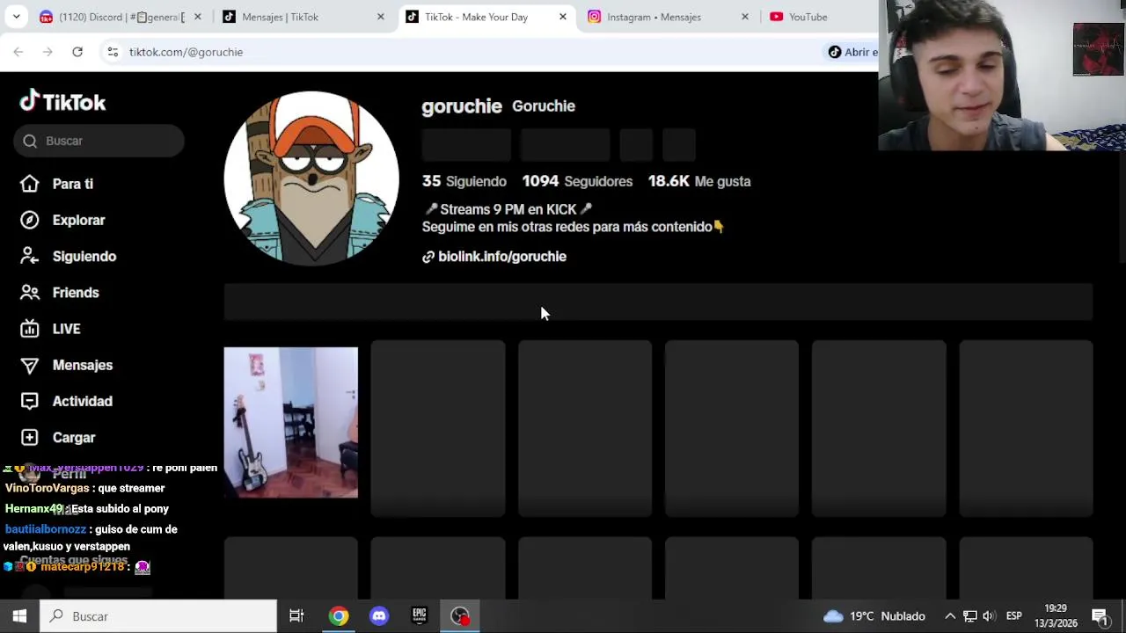Click the address bar URL tiktok.com/@goruchie

pos(186,52)
